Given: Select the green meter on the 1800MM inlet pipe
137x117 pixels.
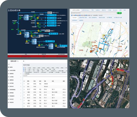Looking at the screenshot, I should click(15, 22).
